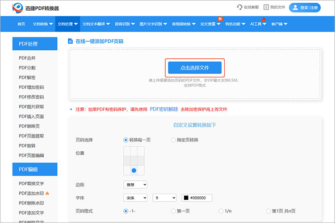Choose the 1/n page number format
Viewport: 335px width, 223px height.
221,211
